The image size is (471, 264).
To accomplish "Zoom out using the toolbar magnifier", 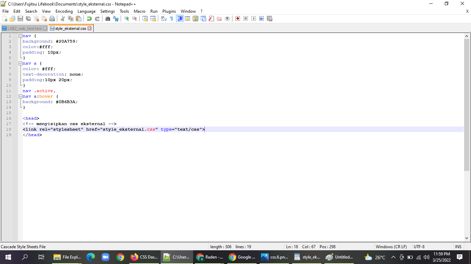I will 134,19.
